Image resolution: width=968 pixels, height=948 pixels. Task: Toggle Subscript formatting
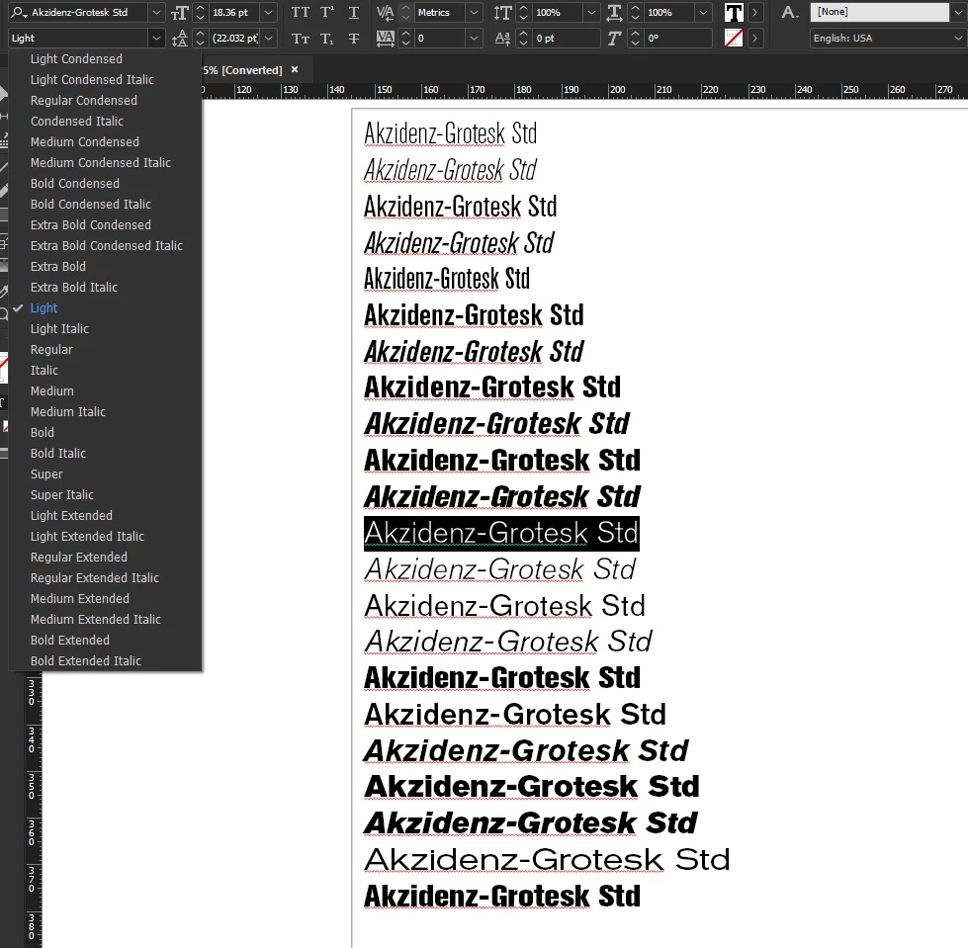[327, 39]
